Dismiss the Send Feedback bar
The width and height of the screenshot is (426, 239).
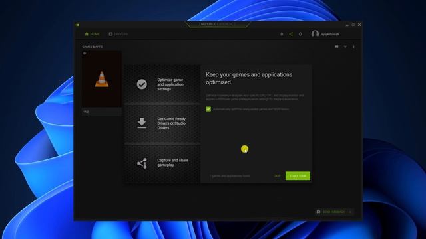[351, 212]
